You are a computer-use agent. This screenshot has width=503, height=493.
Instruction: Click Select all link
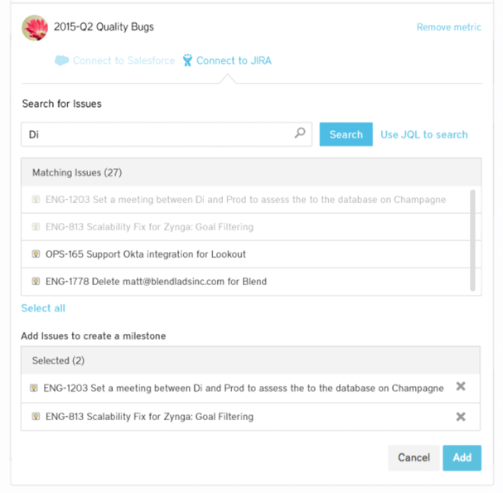[x=43, y=308]
